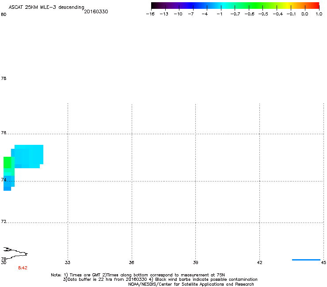327x287 pixels.
Task: Select the latitude label 76
Action: [4, 132]
